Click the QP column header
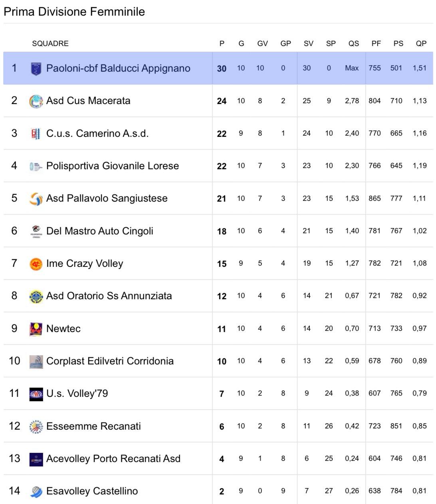The width and height of the screenshot is (436, 504). pos(421,44)
